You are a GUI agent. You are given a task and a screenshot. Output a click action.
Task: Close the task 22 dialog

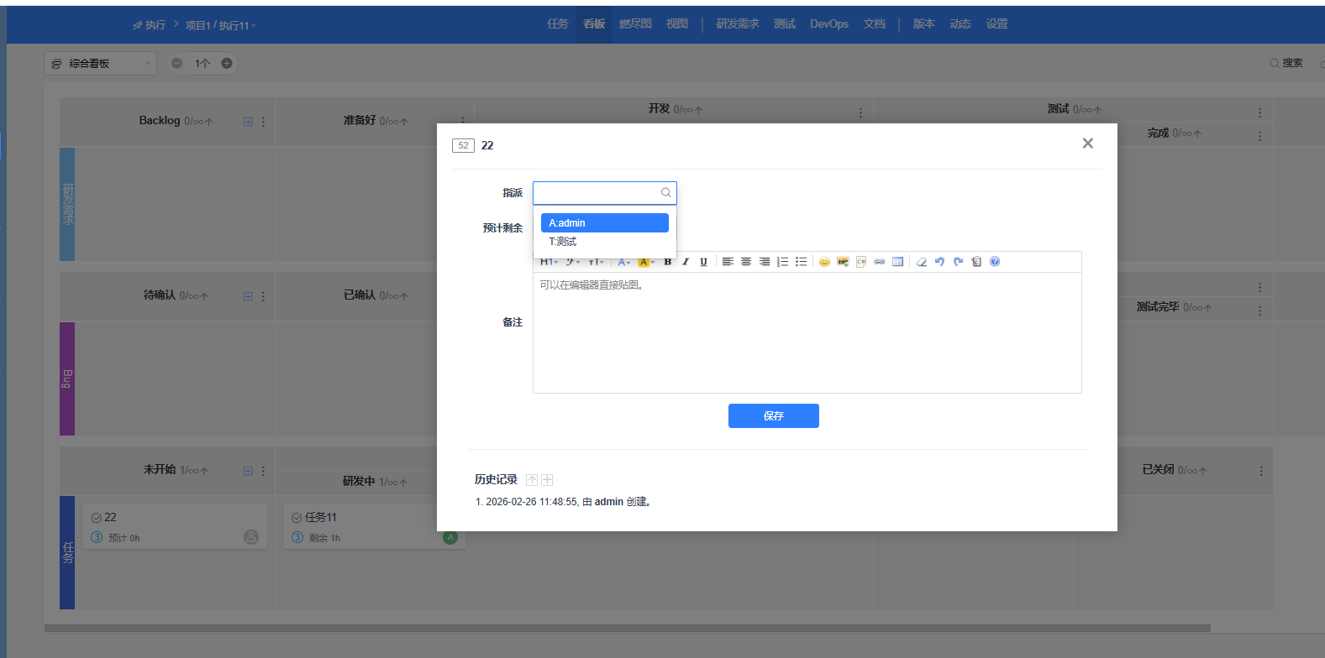[x=1087, y=144]
